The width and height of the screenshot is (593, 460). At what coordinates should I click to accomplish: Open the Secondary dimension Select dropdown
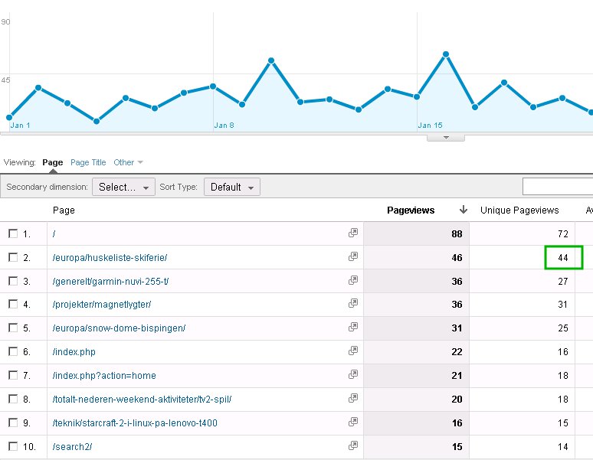[x=123, y=187]
